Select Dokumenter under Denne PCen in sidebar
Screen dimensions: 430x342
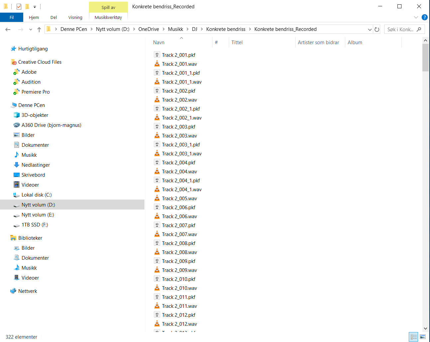[35, 145]
